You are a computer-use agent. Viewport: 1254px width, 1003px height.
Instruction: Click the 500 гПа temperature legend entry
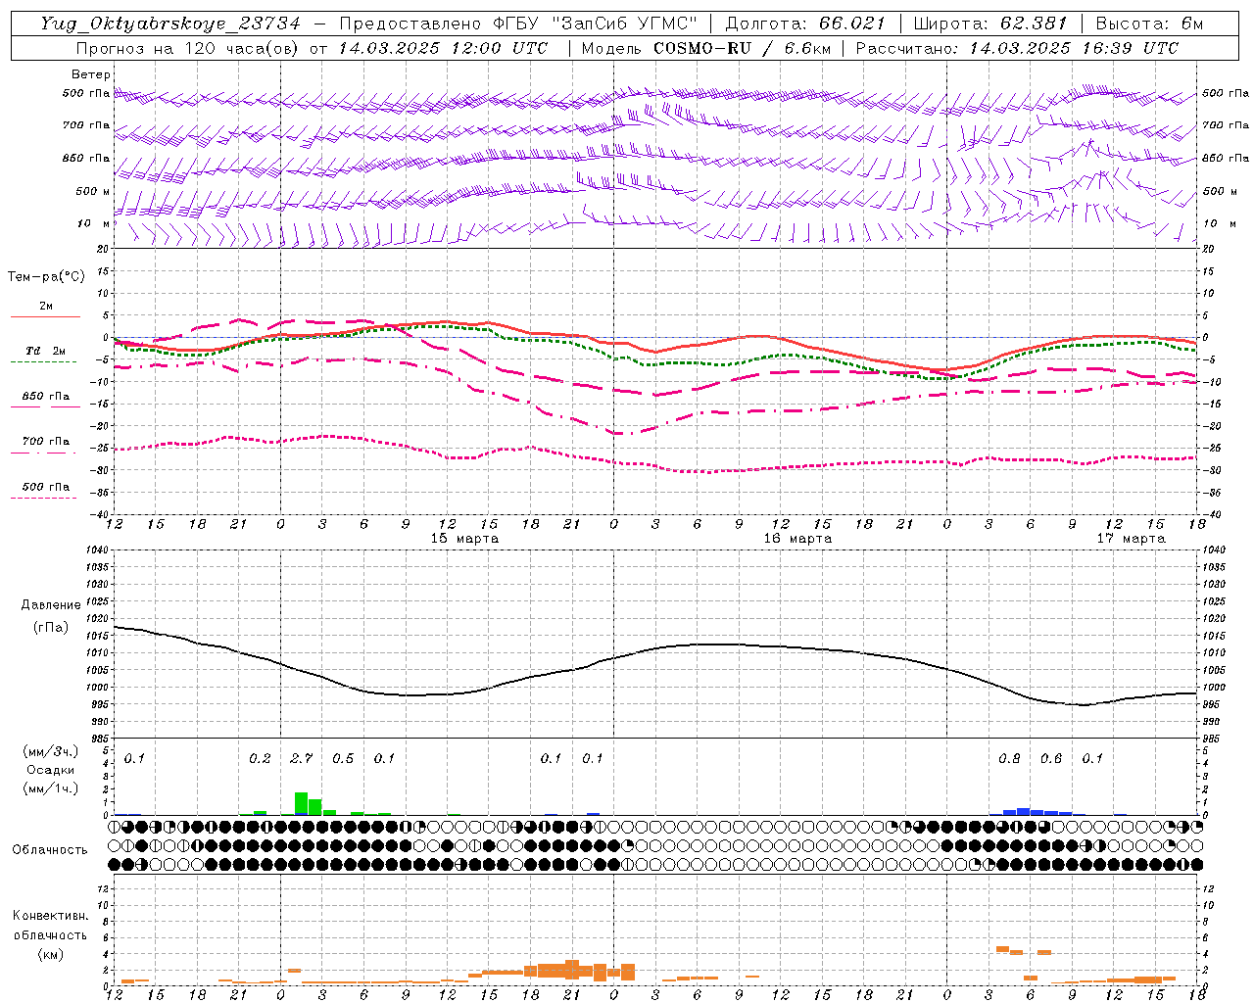[45, 487]
